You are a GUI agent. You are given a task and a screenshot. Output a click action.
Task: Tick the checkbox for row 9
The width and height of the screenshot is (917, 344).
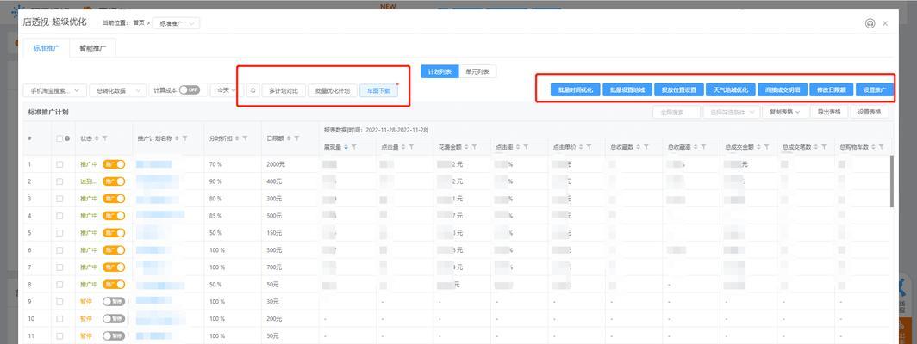tap(59, 301)
